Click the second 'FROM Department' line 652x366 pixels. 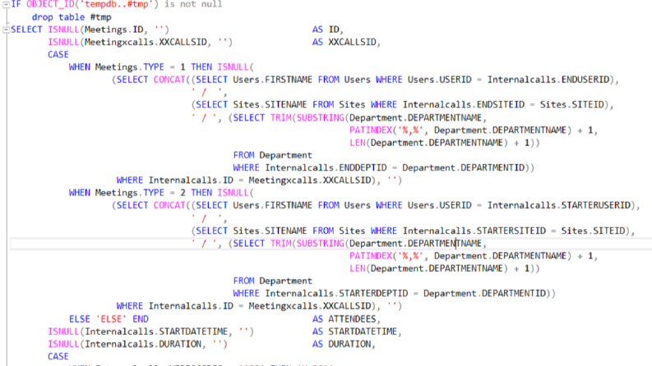(x=272, y=281)
